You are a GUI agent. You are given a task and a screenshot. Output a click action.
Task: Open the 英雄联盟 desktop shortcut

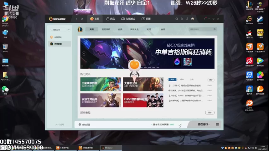(x=249, y=6)
